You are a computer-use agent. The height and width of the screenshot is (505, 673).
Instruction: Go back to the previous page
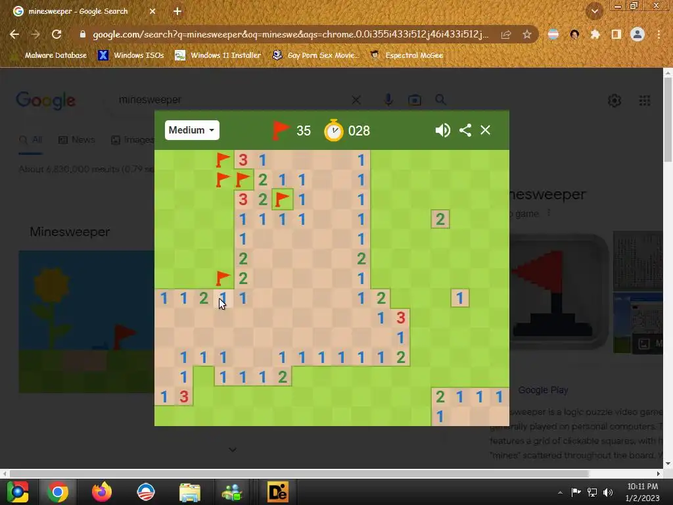pyautogui.click(x=14, y=34)
